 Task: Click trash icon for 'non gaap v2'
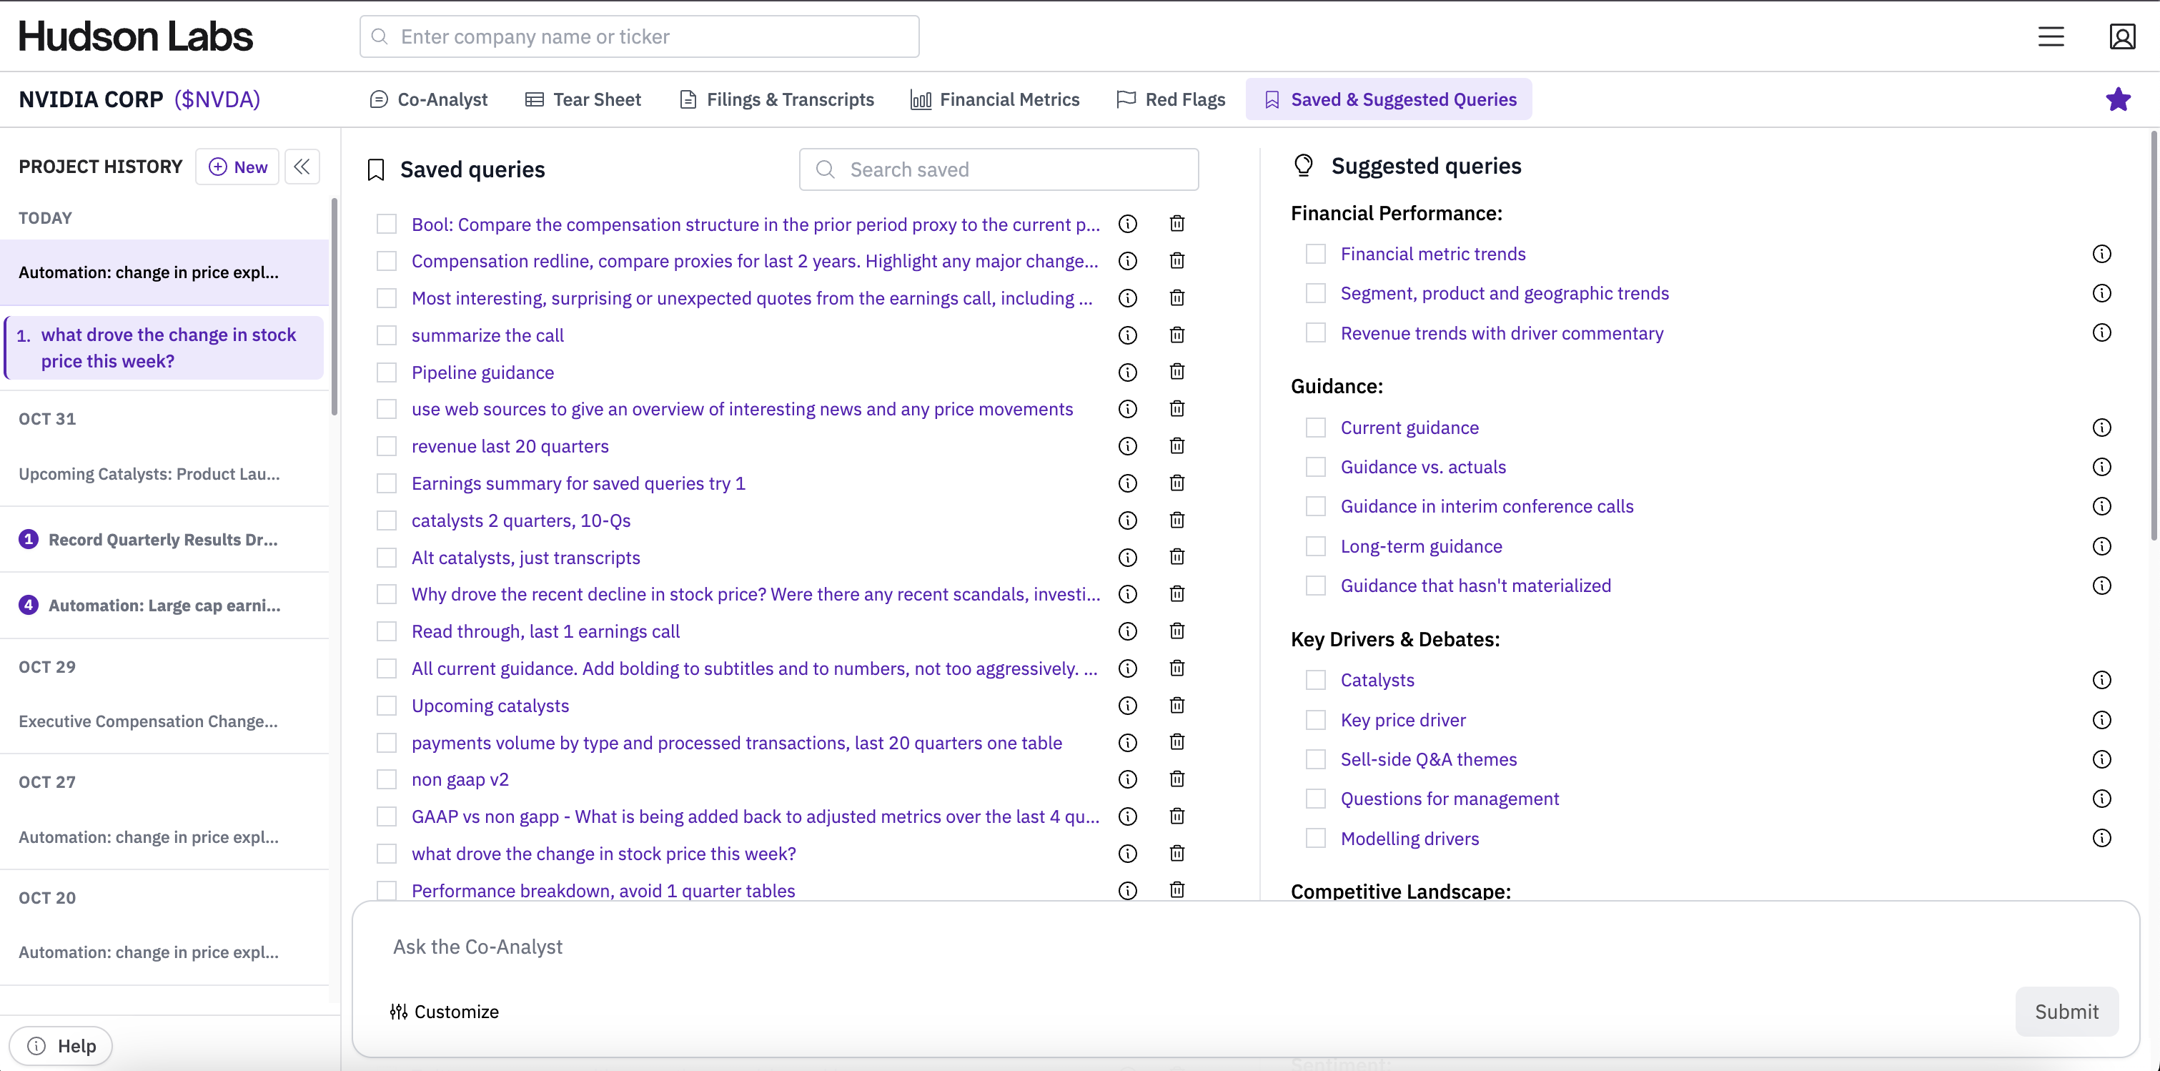[x=1176, y=779]
